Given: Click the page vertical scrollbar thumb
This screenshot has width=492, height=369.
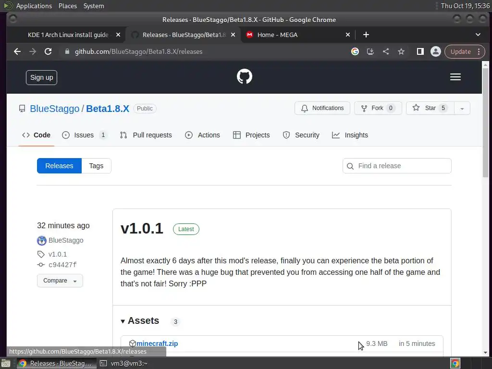Looking at the screenshot, I should point(485,123).
